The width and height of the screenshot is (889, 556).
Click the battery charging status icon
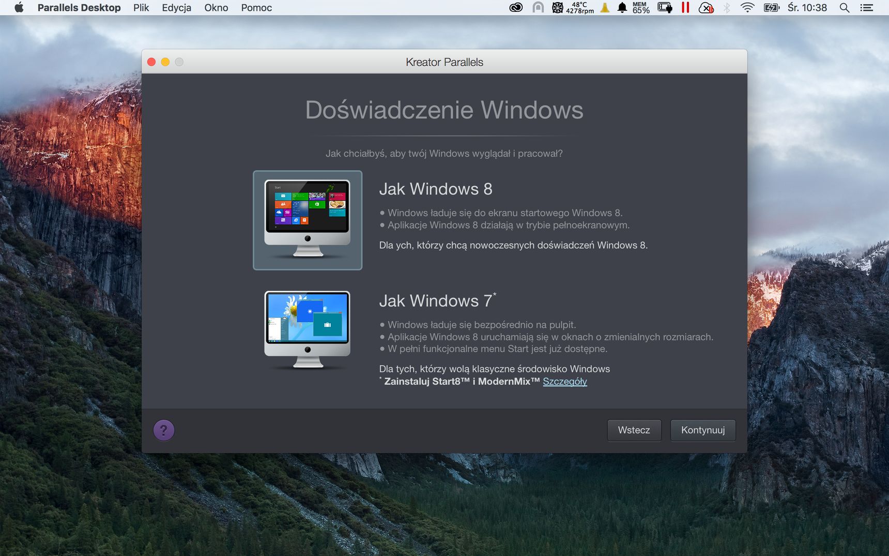[x=771, y=8]
